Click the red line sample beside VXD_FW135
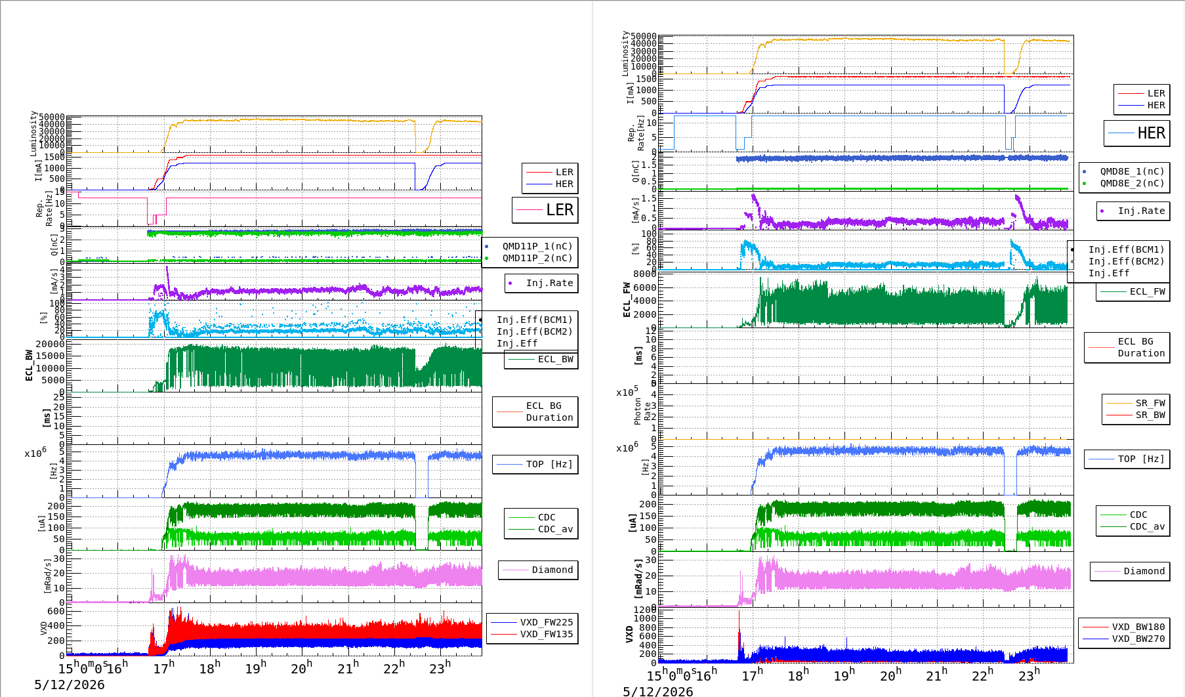This screenshot has width=1185, height=697. pyautogui.click(x=504, y=634)
